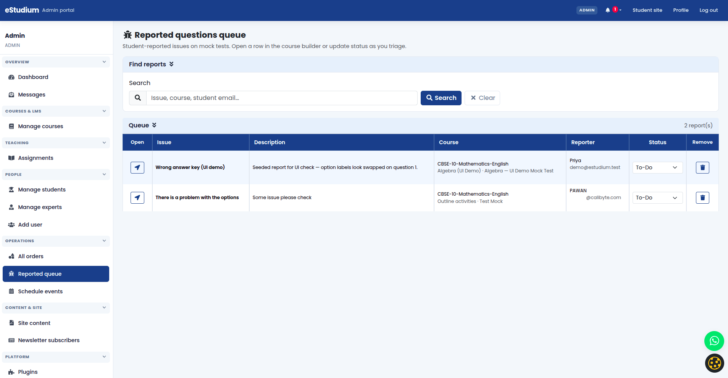Delete the PAWAN report with trash icon
The height and width of the screenshot is (378, 728).
702,198
